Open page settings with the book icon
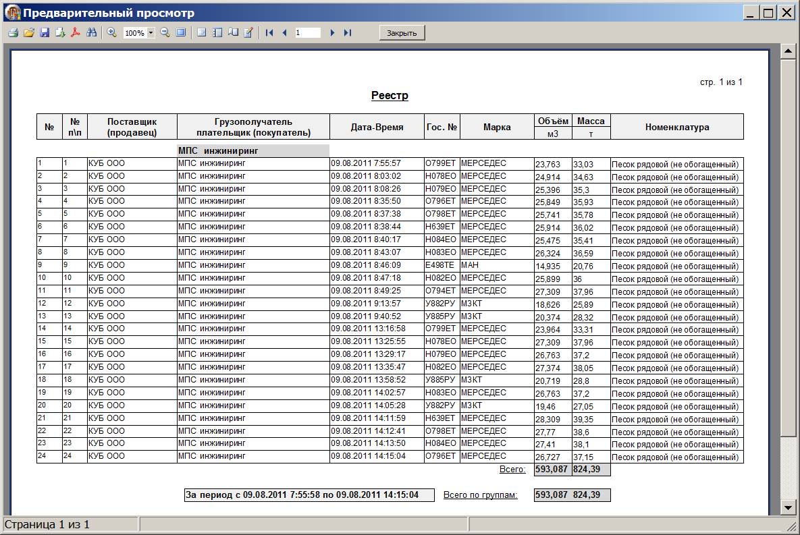This screenshot has width=800, height=535. (x=233, y=32)
